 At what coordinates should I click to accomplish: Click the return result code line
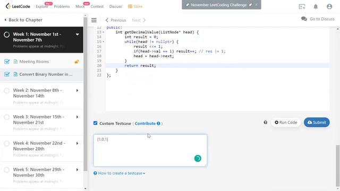[140, 66]
